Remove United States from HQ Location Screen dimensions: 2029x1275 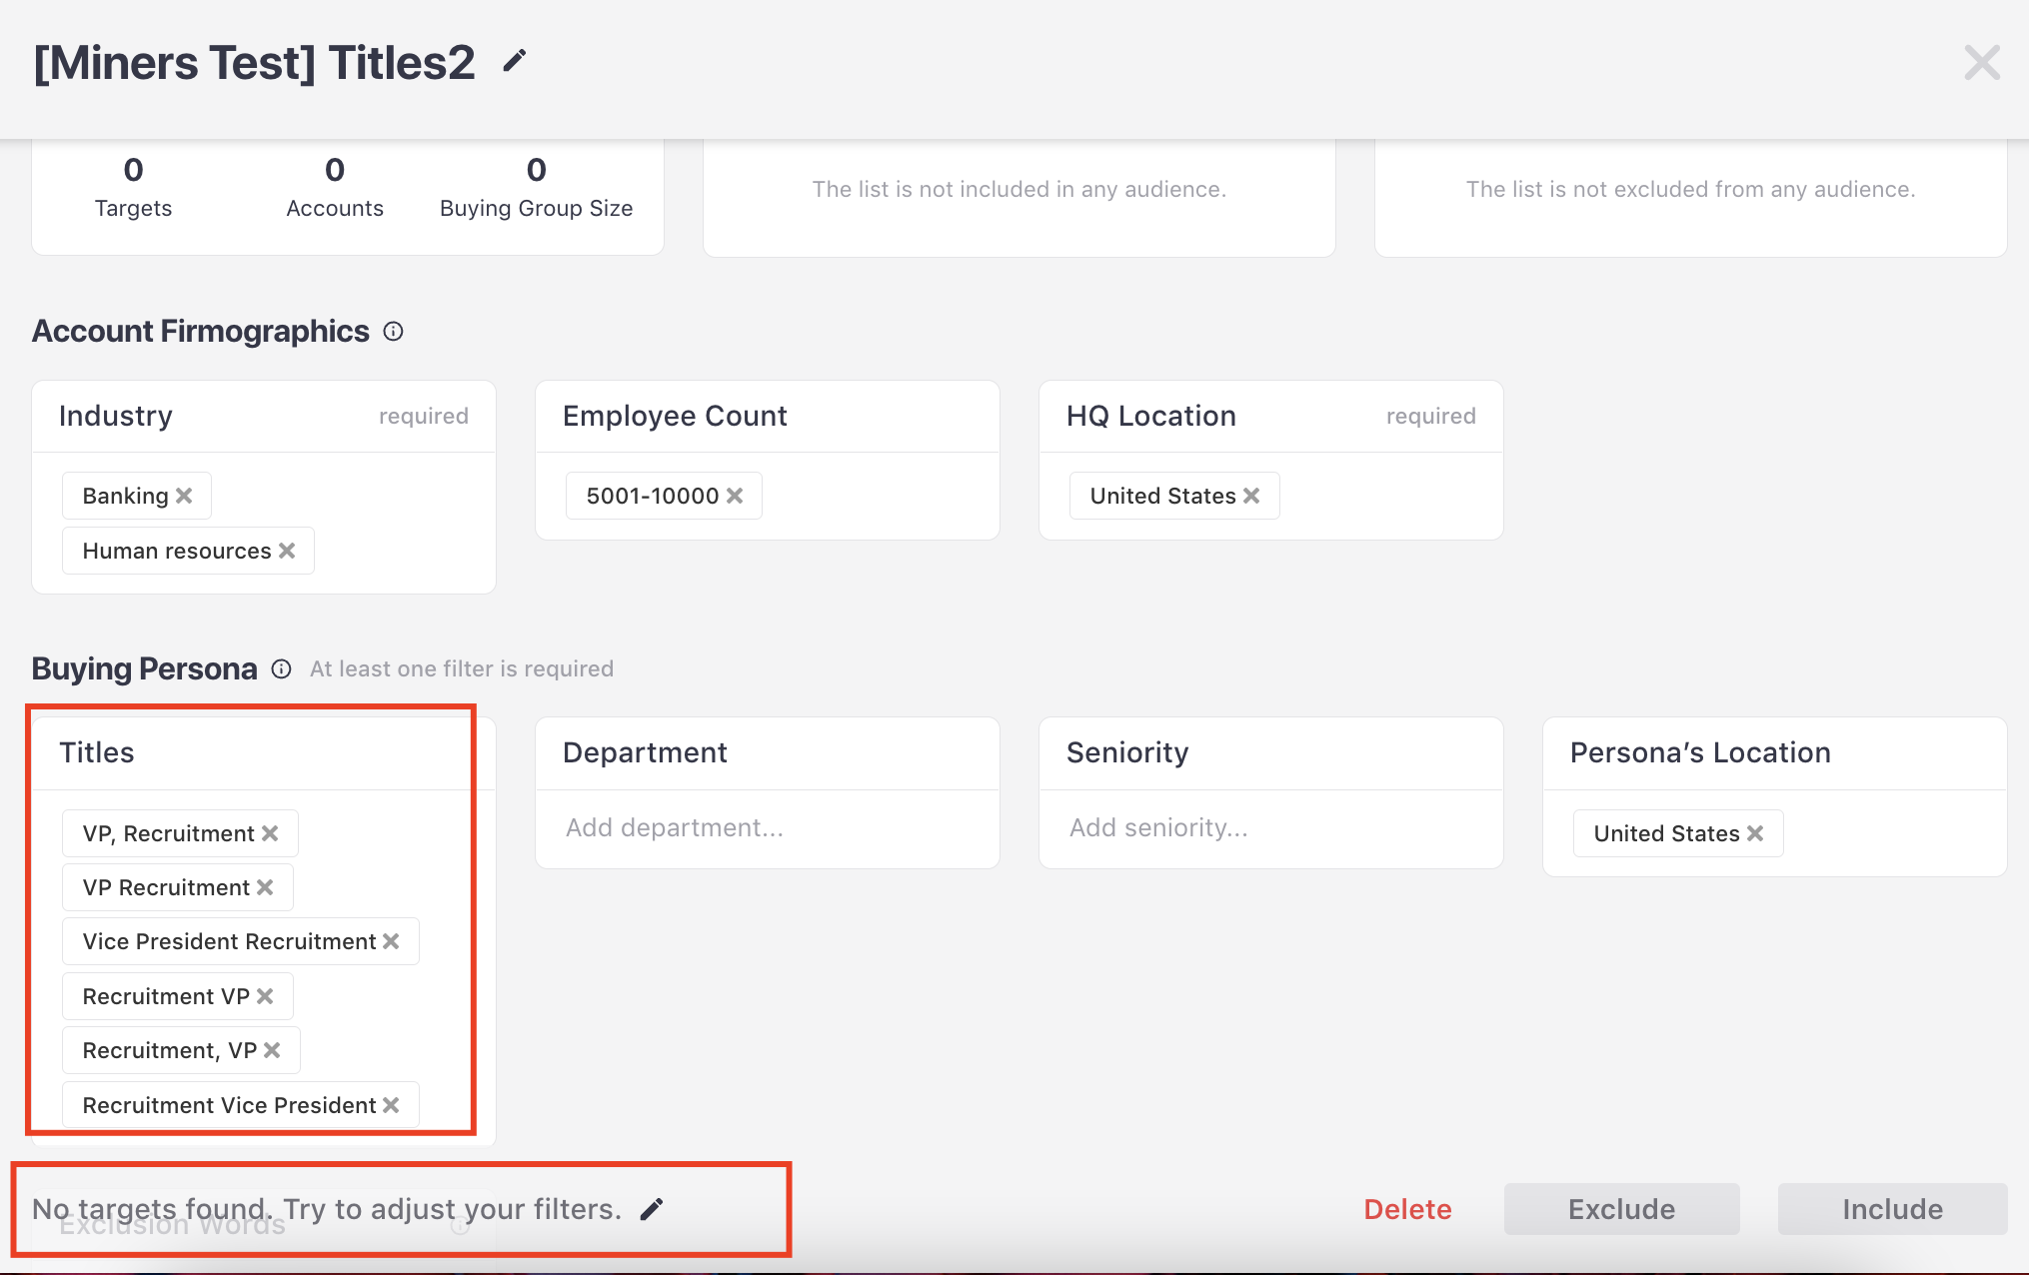(1251, 496)
